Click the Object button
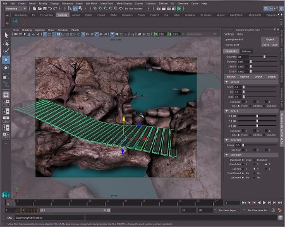The height and width of the screenshot is (227, 285). pos(270,39)
